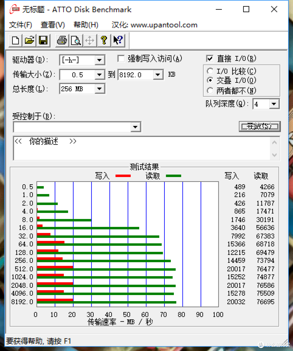Click the read value 76695
This screenshot has height=351, width=293.
pos(265,302)
